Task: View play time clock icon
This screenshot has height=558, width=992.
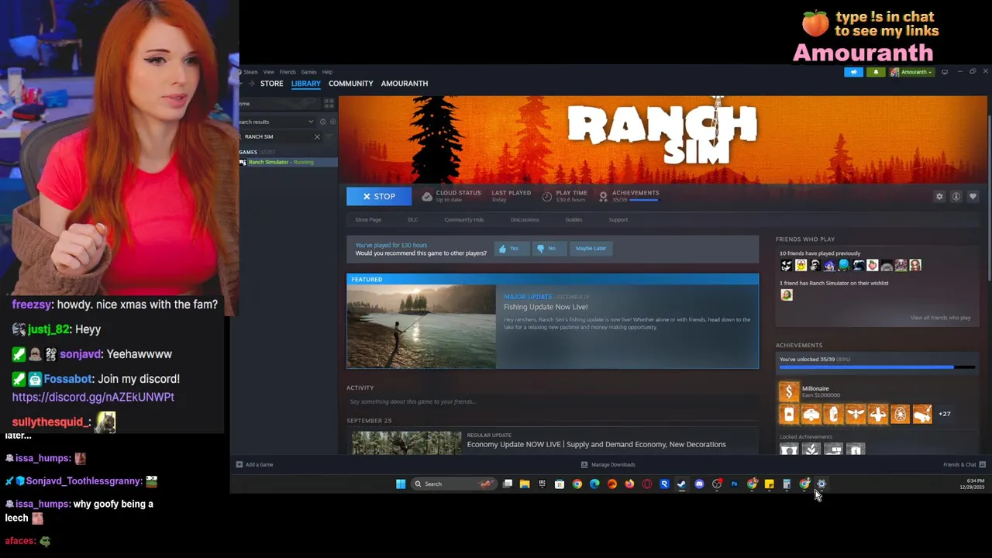Action: [547, 196]
